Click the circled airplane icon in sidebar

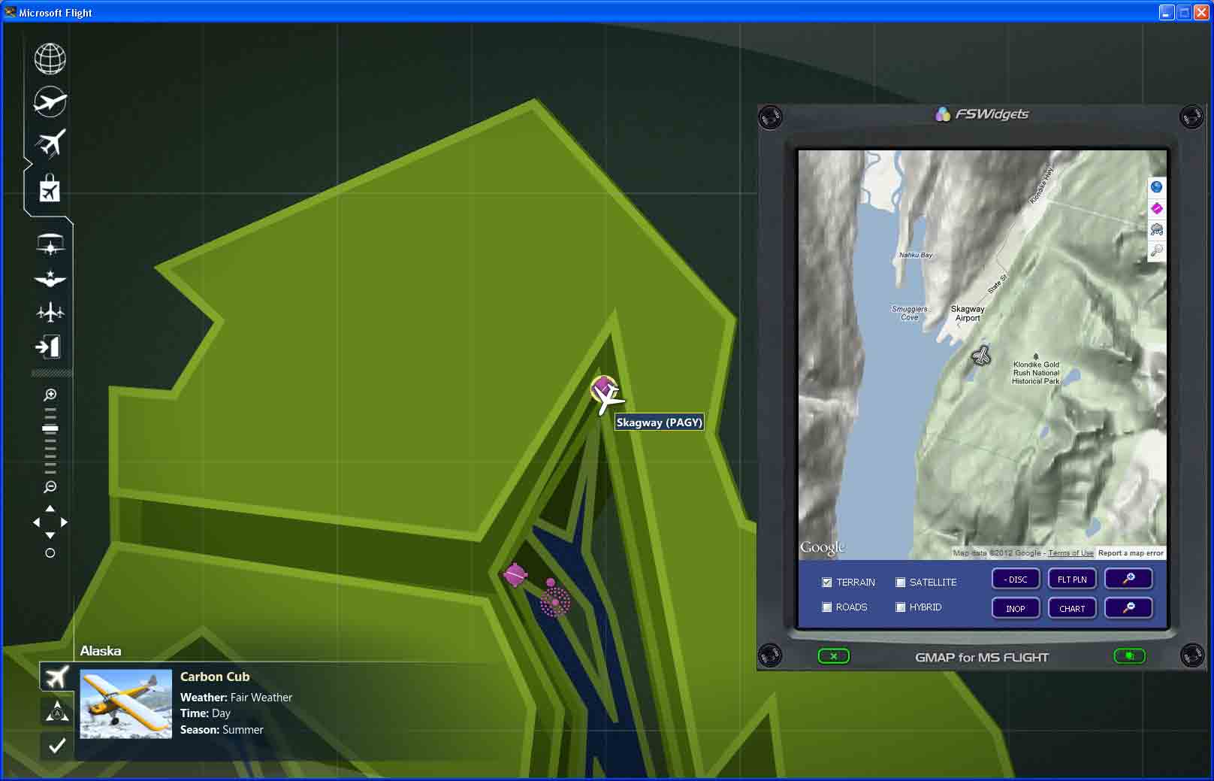(50, 101)
